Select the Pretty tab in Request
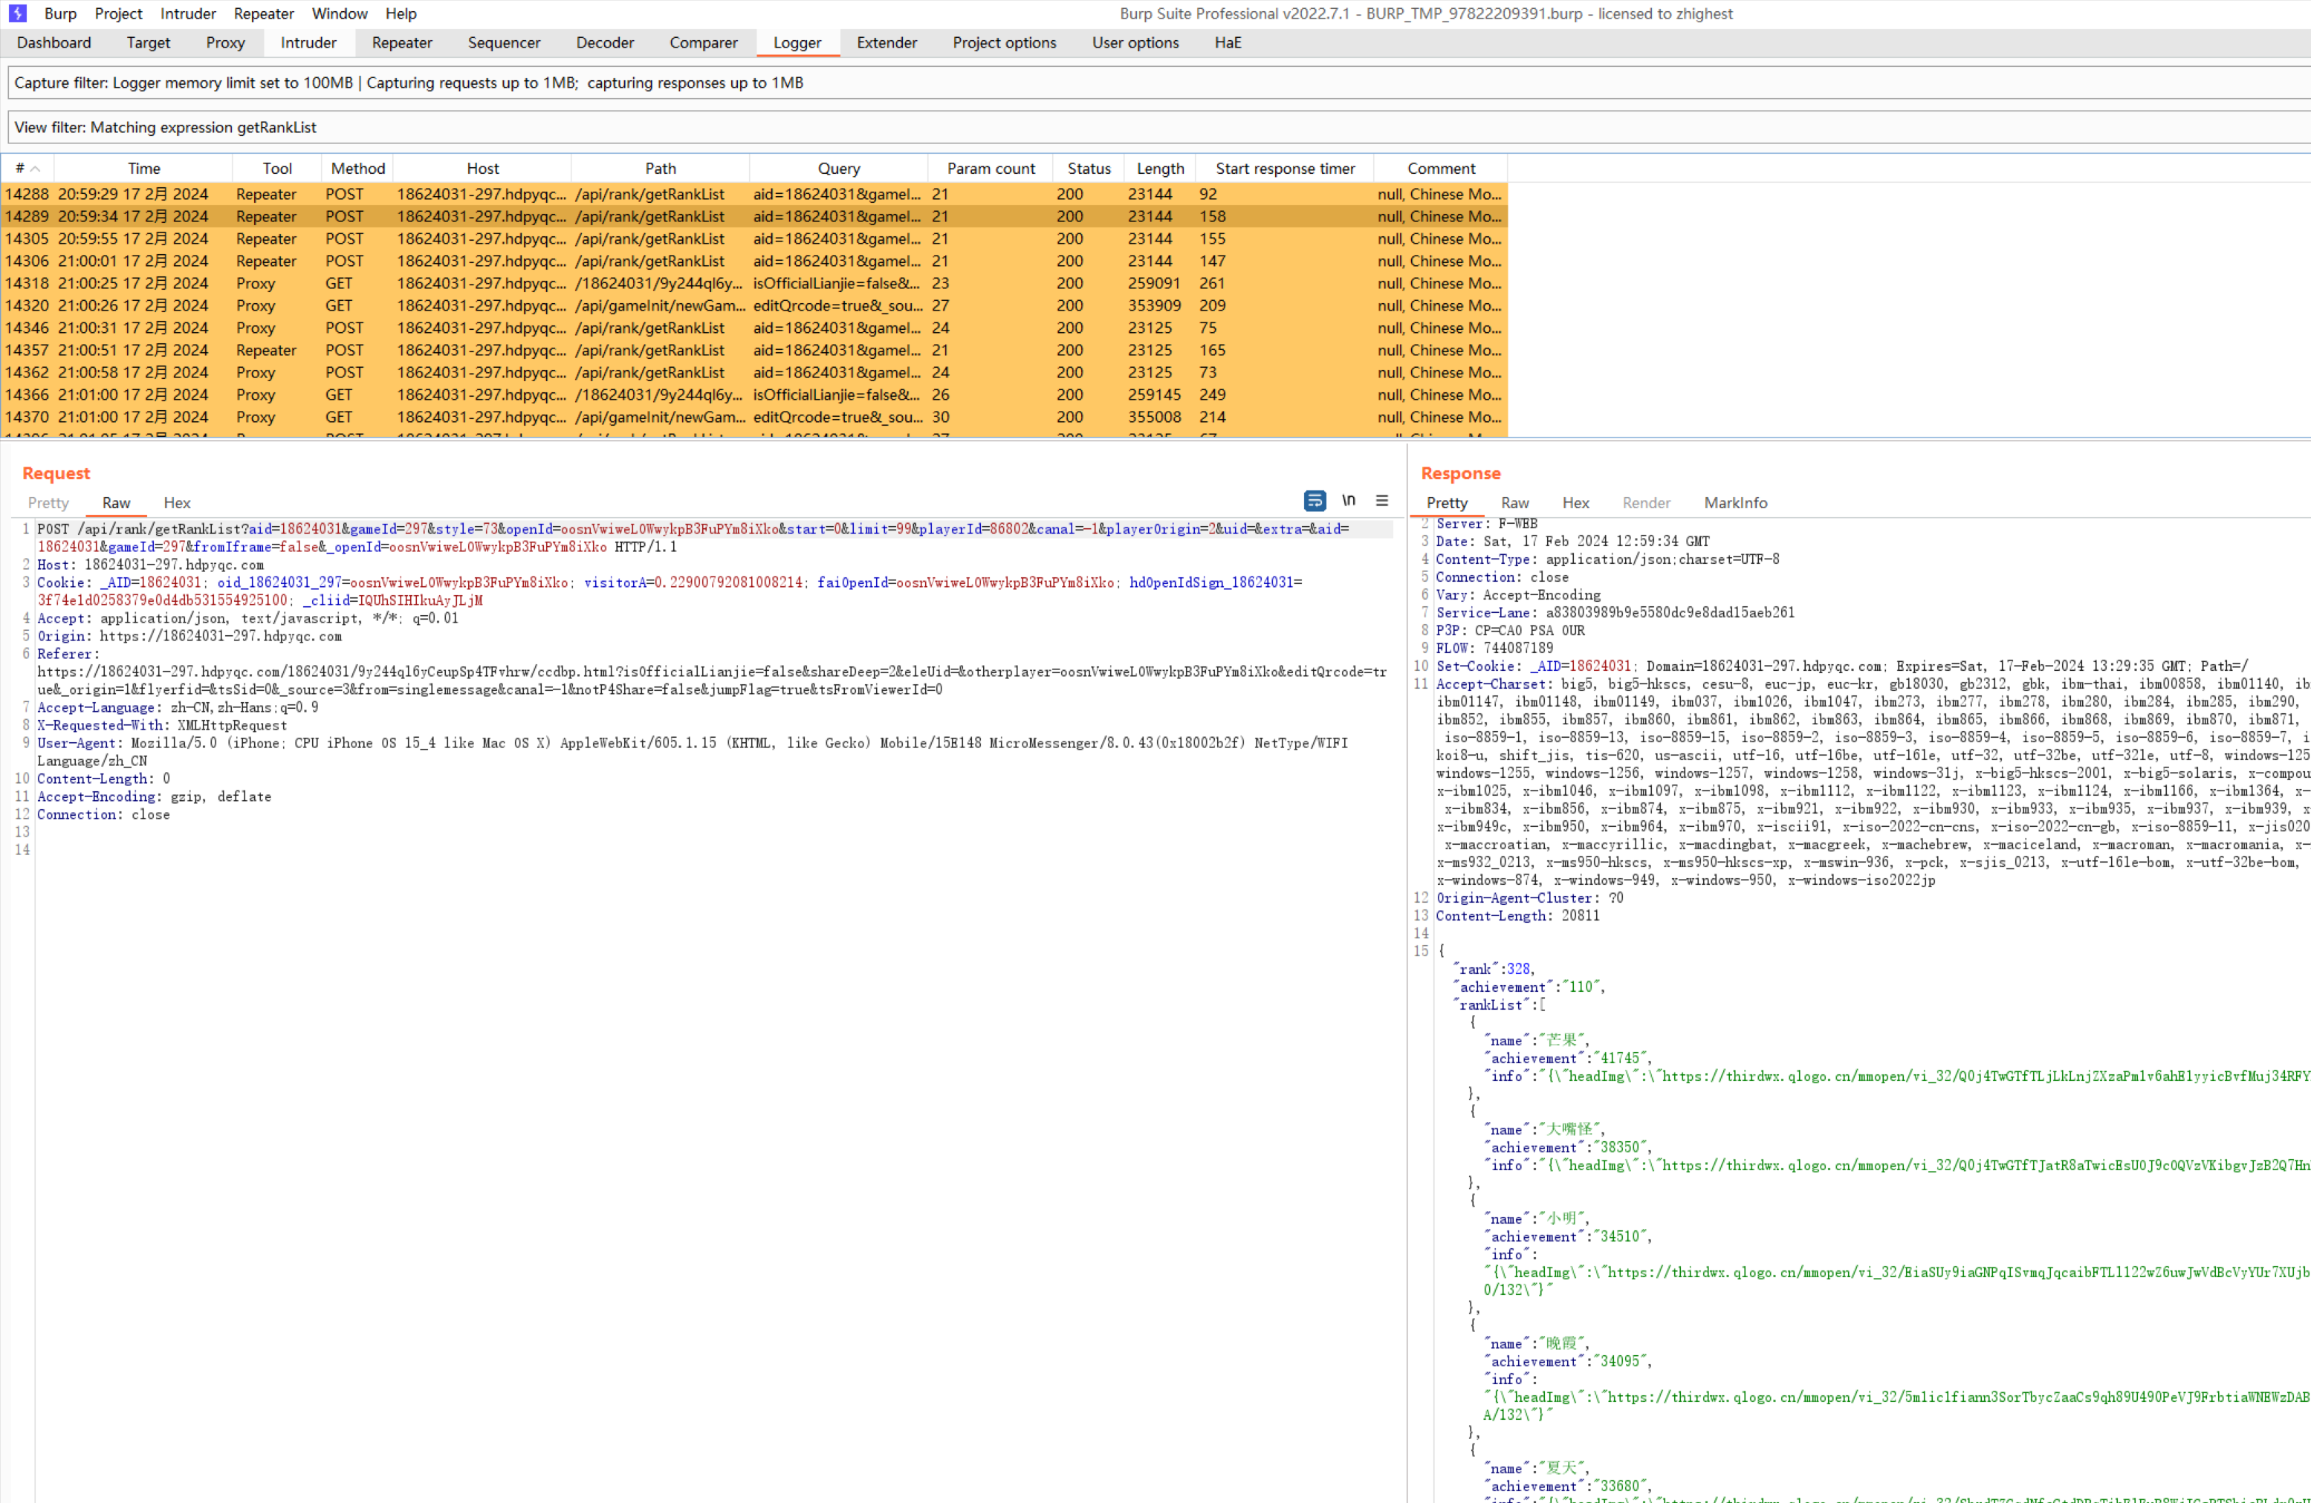This screenshot has height=1503, width=2311. (48, 503)
